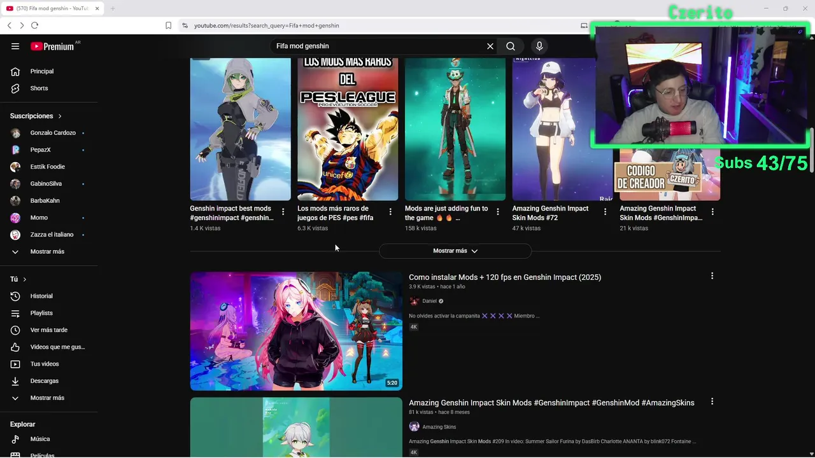Screen dimensions: 815x458
Task: Open Mods are just adding fun thumbnail
Action: pyautogui.click(x=455, y=129)
